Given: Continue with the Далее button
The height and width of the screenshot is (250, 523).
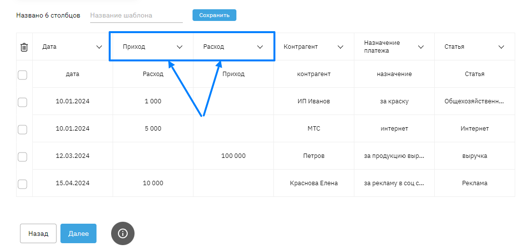Looking at the screenshot, I should click(x=78, y=233).
